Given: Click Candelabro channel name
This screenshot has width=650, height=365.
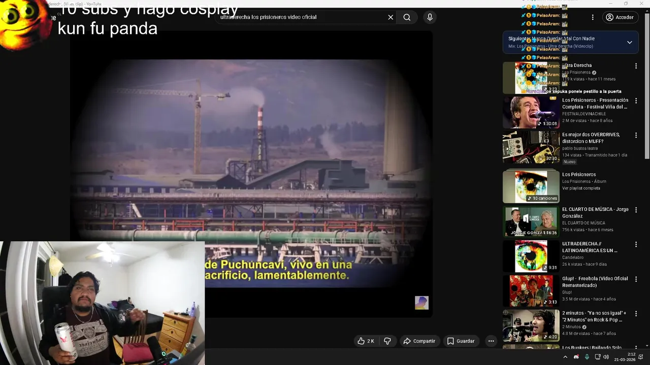Looking at the screenshot, I should point(573,258).
